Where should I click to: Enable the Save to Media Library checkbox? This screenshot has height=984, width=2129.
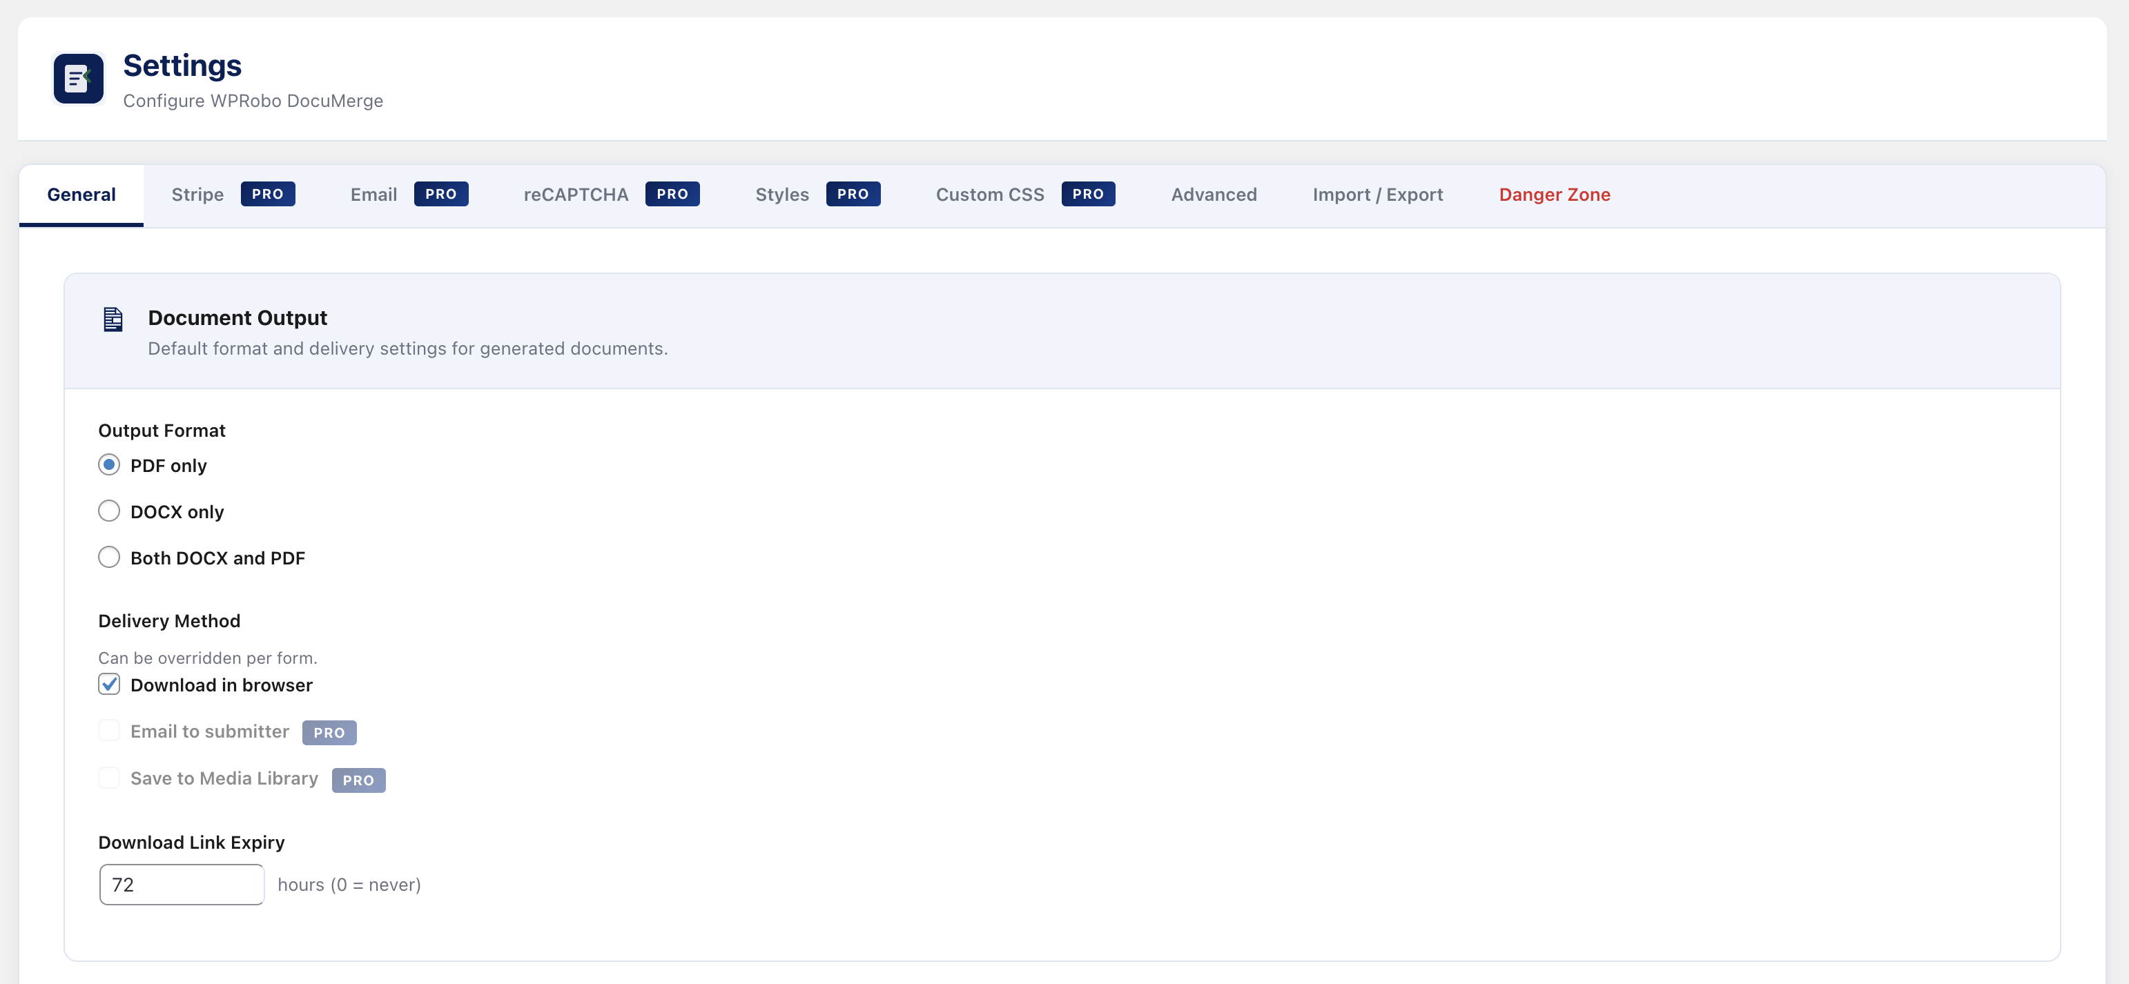(109, 778)
